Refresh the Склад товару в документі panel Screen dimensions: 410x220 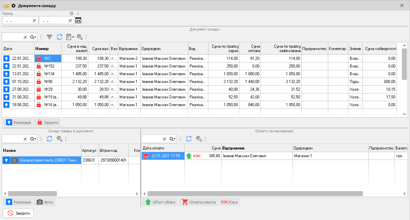tap(49, 139)
